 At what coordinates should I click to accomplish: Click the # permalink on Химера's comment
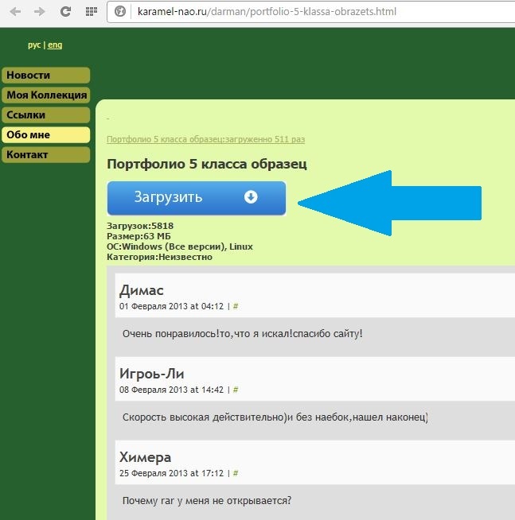click(236, 473)
